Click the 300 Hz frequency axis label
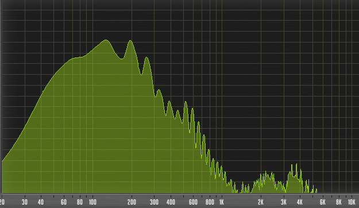 pyautogui.click(x=154, y=202)
